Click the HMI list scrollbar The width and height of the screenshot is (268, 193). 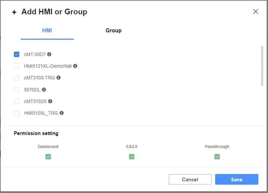[262, 66]
